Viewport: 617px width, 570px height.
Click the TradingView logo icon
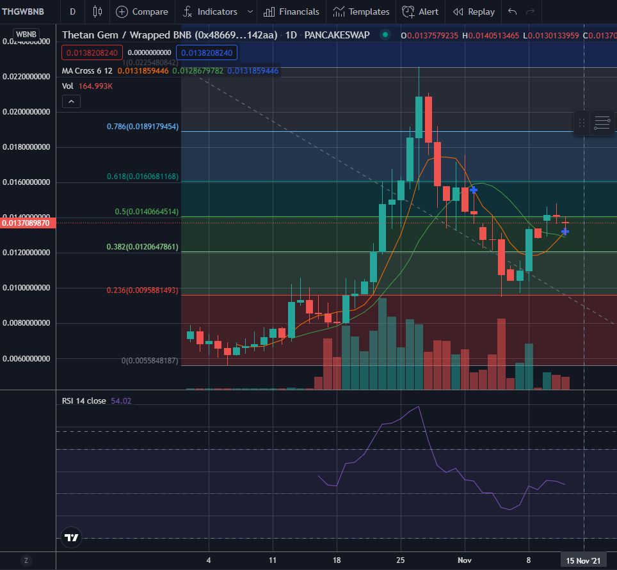click(71, 537)
